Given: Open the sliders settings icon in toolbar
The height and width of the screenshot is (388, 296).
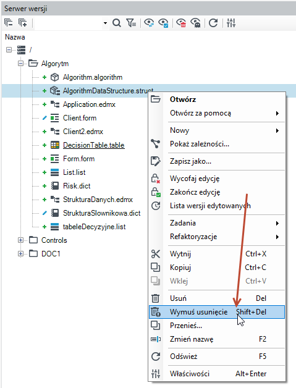Looking at the screenshot, I should [231, 23].
